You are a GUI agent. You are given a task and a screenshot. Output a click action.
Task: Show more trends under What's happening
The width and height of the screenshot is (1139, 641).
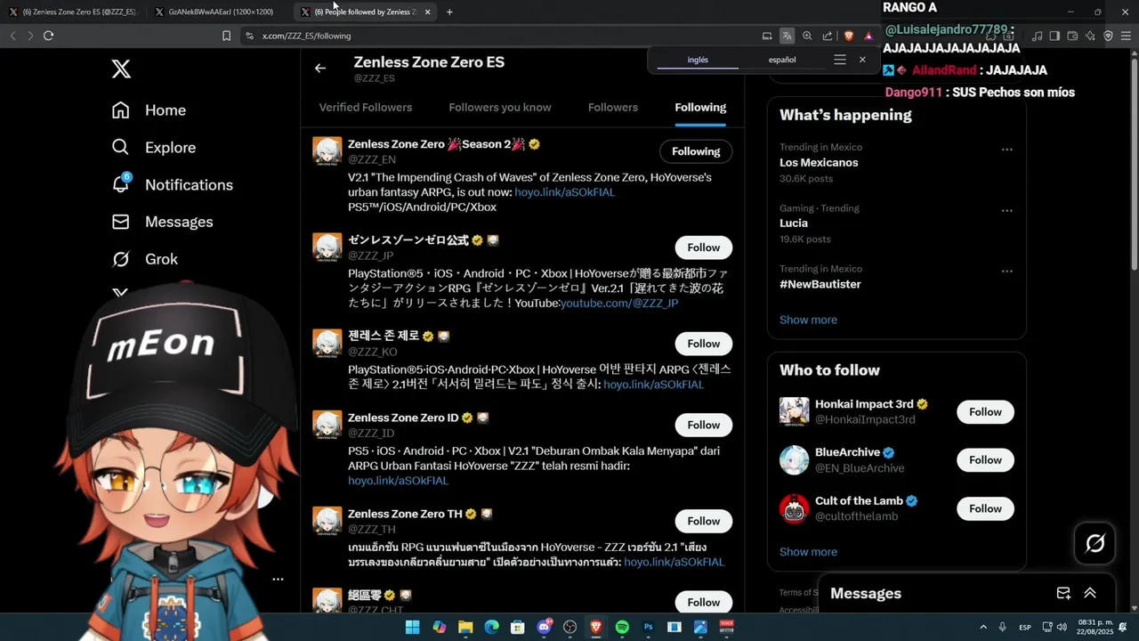(808, 320)
